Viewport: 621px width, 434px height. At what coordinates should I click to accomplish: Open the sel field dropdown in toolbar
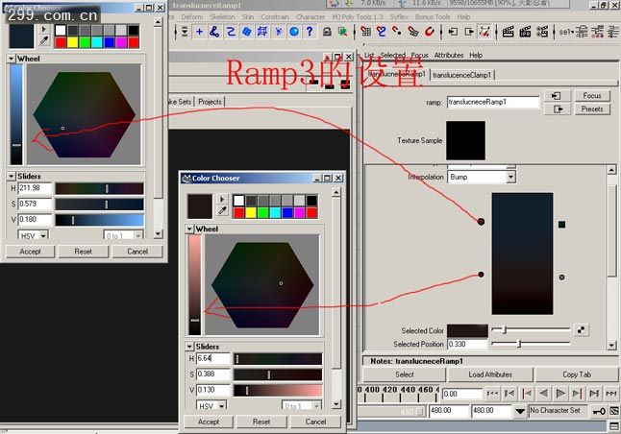573,32
